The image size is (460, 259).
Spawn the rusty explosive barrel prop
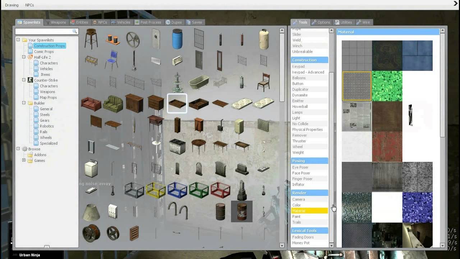[242, 212]
